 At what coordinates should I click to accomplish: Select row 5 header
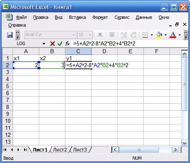pyautogui.click(x=8, y=86)
